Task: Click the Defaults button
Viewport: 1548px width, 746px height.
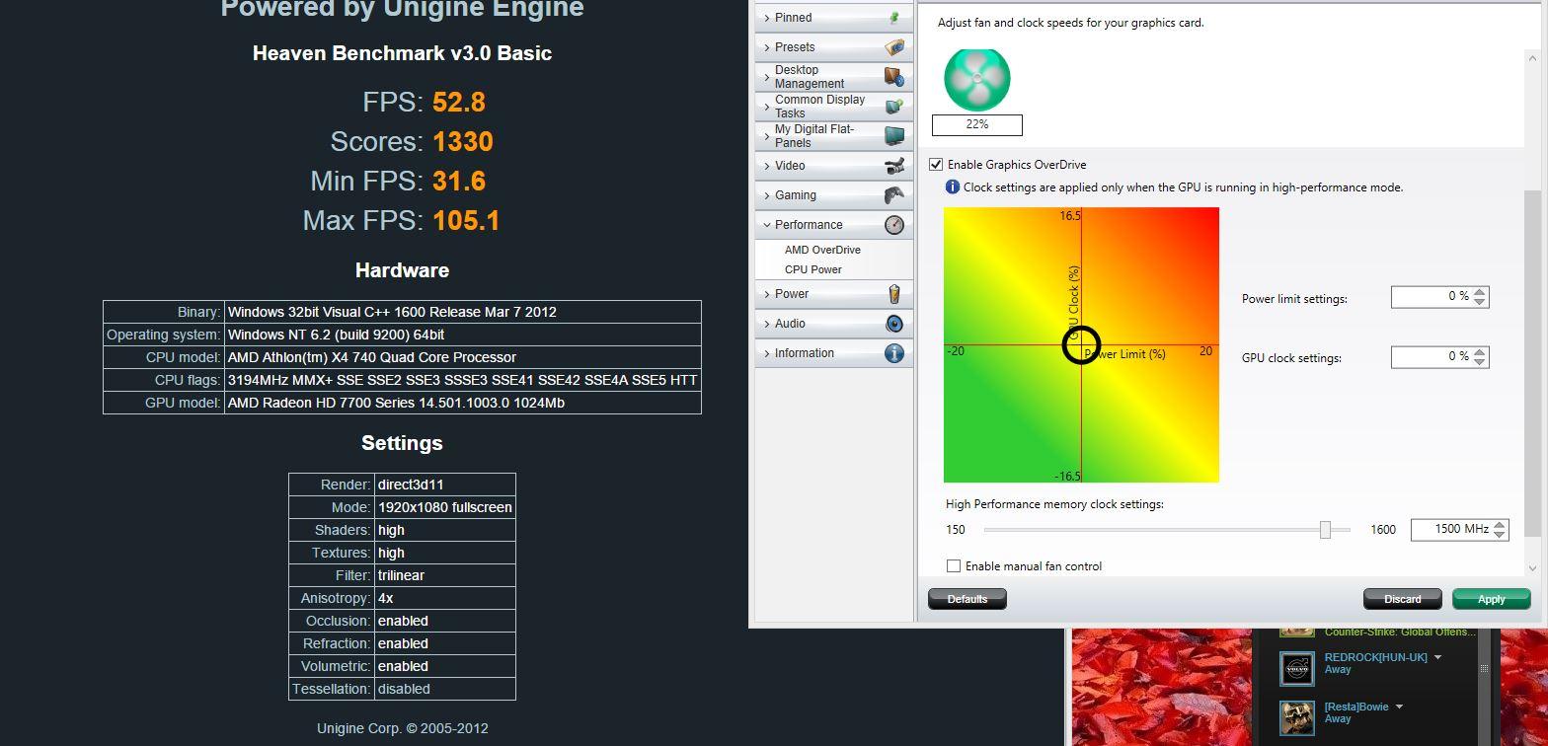Action: pyautogui.click(x=967, y=599)
